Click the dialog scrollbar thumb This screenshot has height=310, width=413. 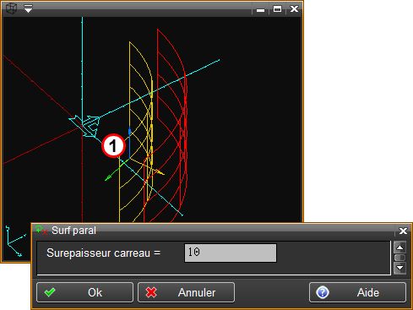(x=399, y=258)
